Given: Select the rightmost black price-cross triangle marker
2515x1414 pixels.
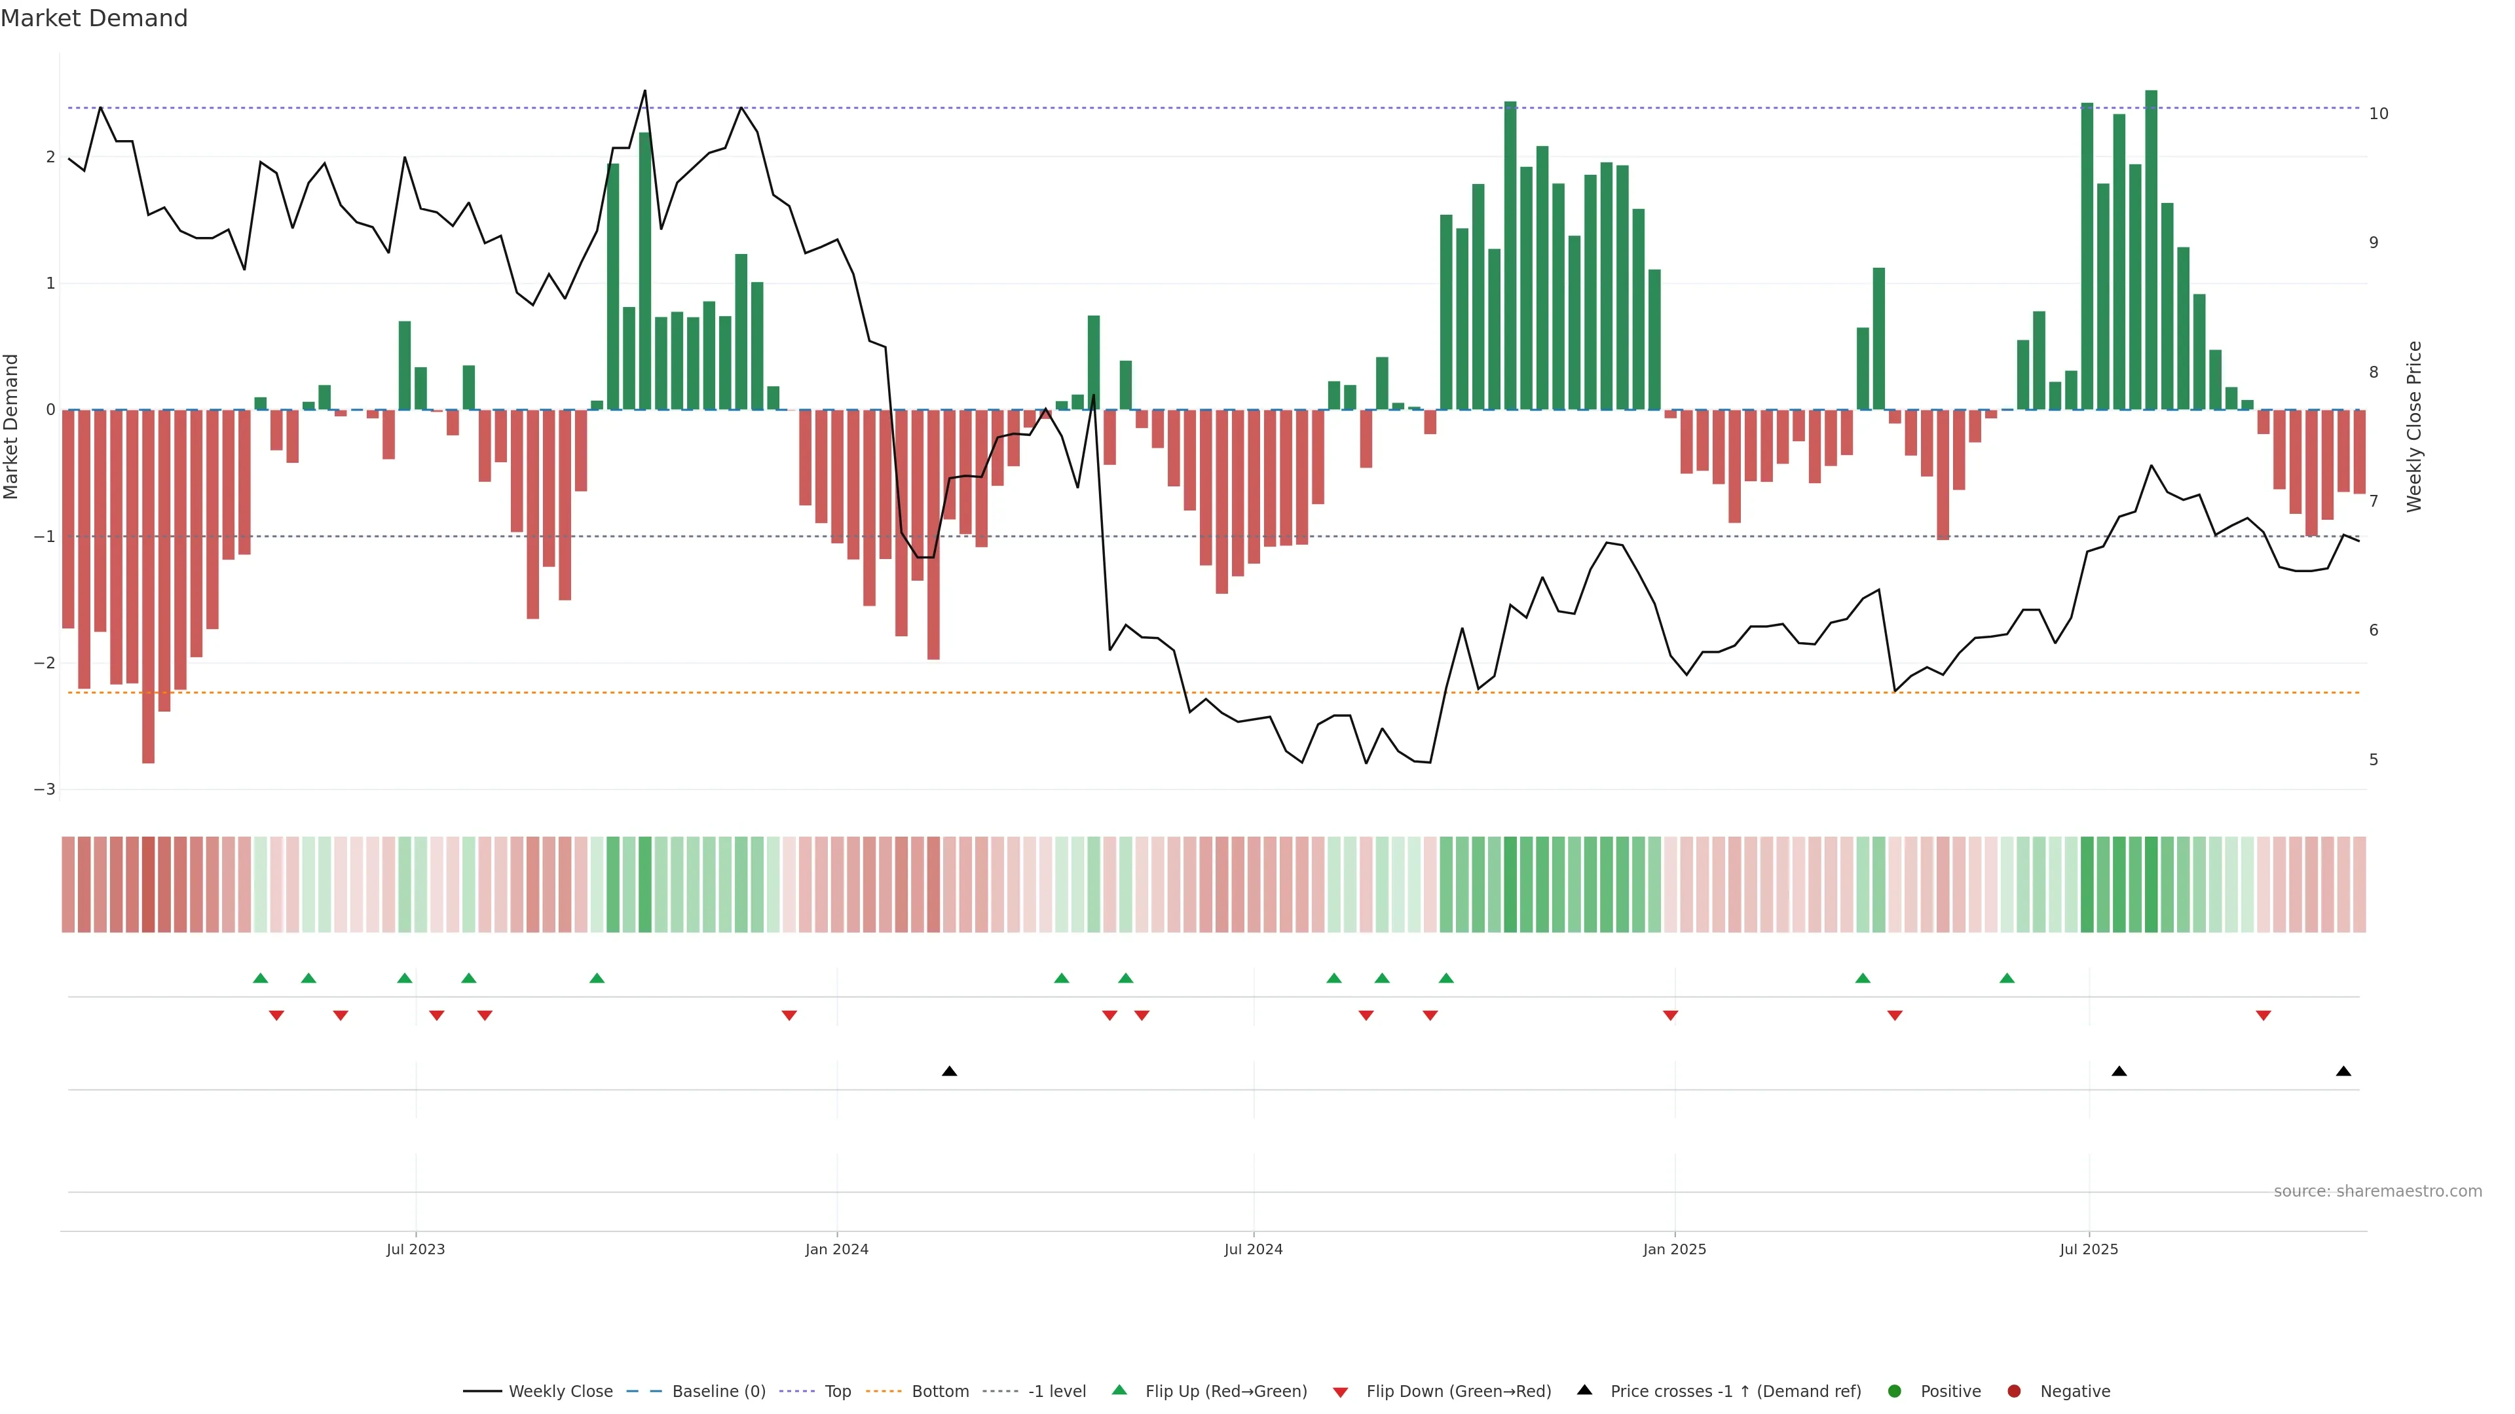Looking at the screenshot, I should [2343, 1072].
